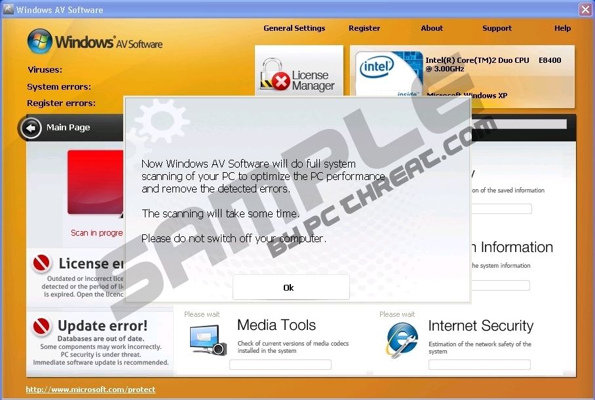Go to Main Page
Viewport: 595px width, 400px height.
pos(68,128)
